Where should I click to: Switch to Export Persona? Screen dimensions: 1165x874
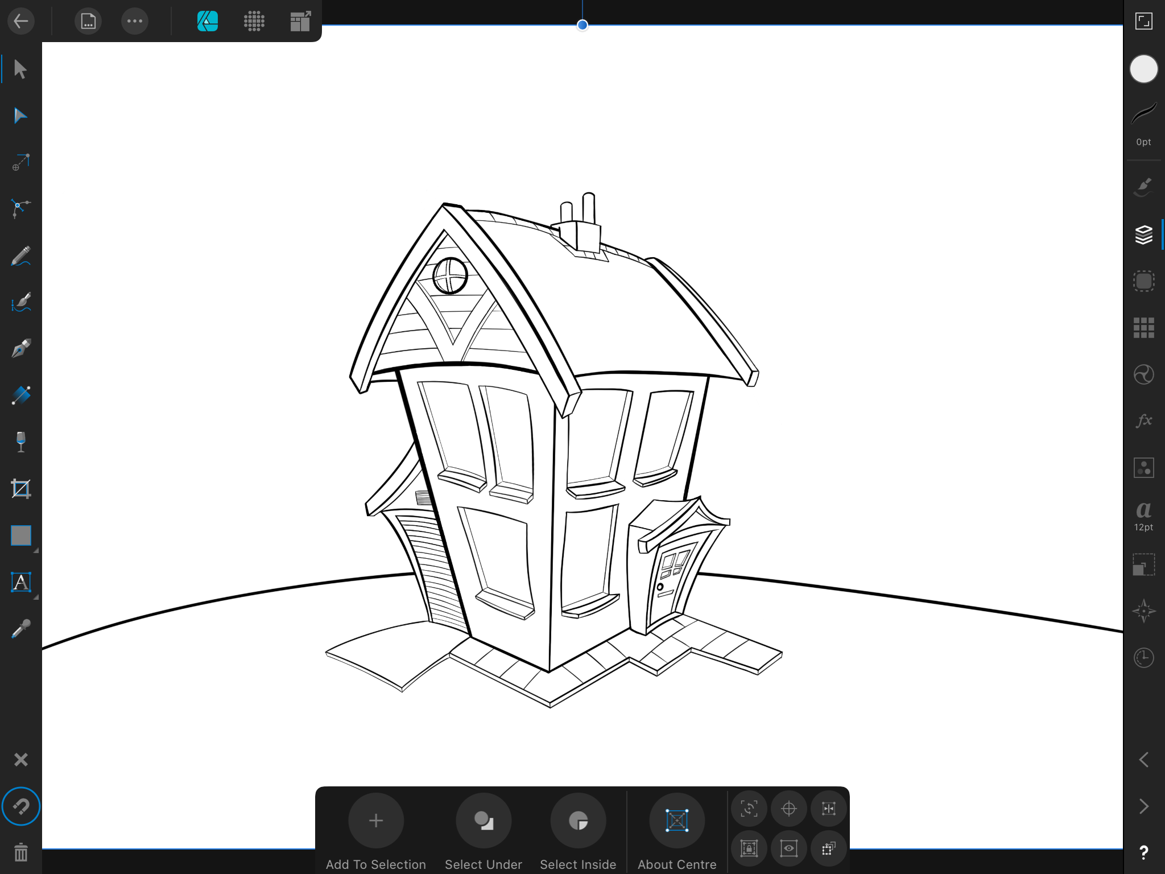(300, 22)
